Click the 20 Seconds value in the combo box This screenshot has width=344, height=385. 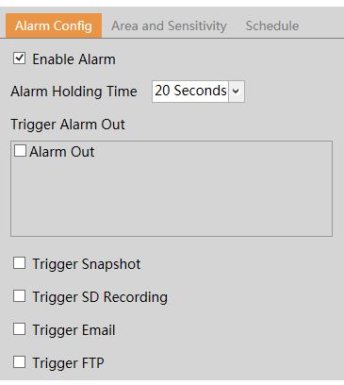(190, 92)
